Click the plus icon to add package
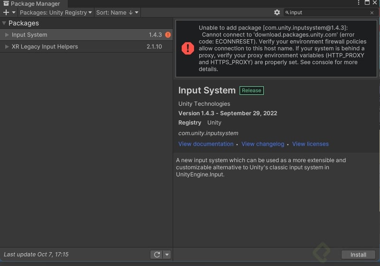Image resolution: width=380 pixels, height=266 pixels. 6,12
